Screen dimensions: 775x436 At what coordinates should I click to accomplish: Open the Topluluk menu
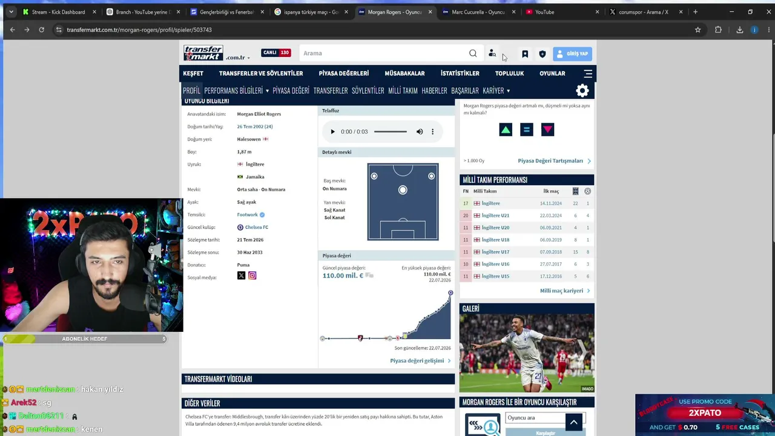pos(509,73)
